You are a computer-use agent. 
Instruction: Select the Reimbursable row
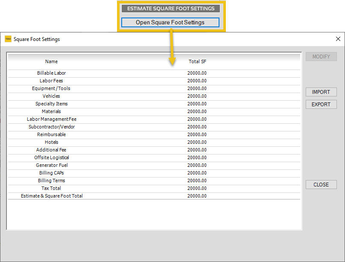tap(154, 135)
